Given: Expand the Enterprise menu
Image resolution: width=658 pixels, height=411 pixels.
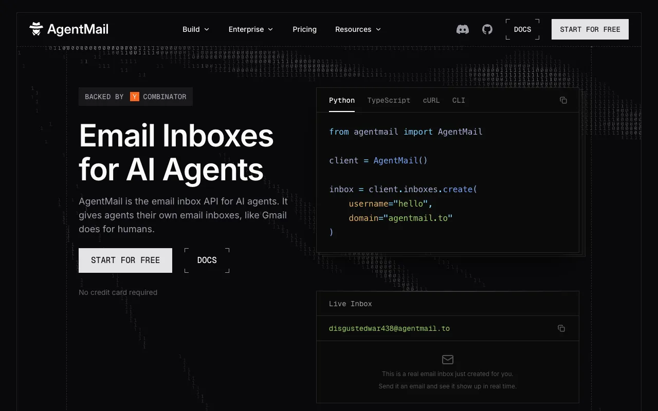Looking at the screenshot, I should pyautogui.click(x=251, y=29).
